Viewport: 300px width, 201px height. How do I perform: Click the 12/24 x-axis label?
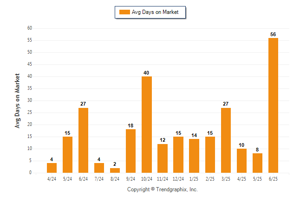[x=178, y=179]
